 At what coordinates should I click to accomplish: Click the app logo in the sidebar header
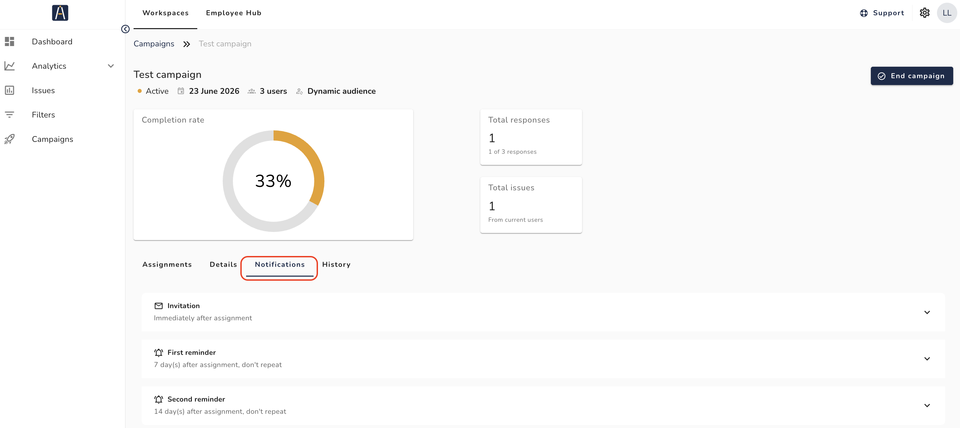(x=60, y=13)
